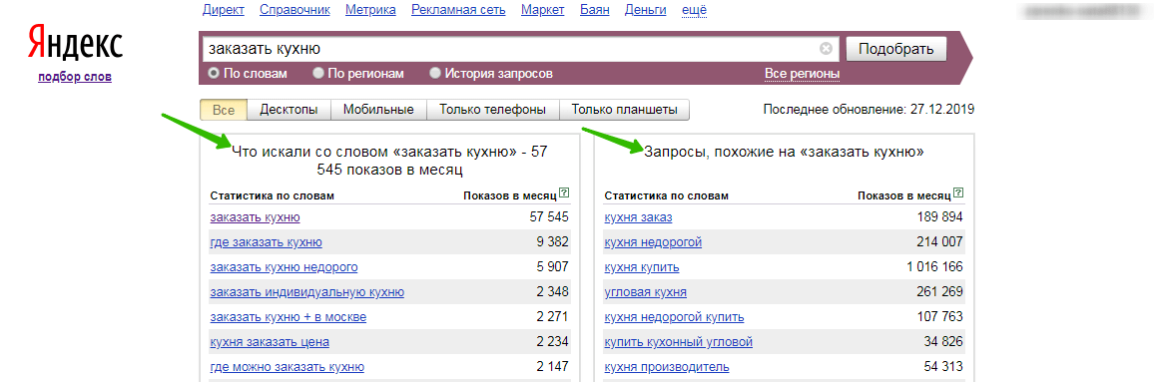
Task: Open the 'кухня недорогой' similar query
Action: pos(653,242)
